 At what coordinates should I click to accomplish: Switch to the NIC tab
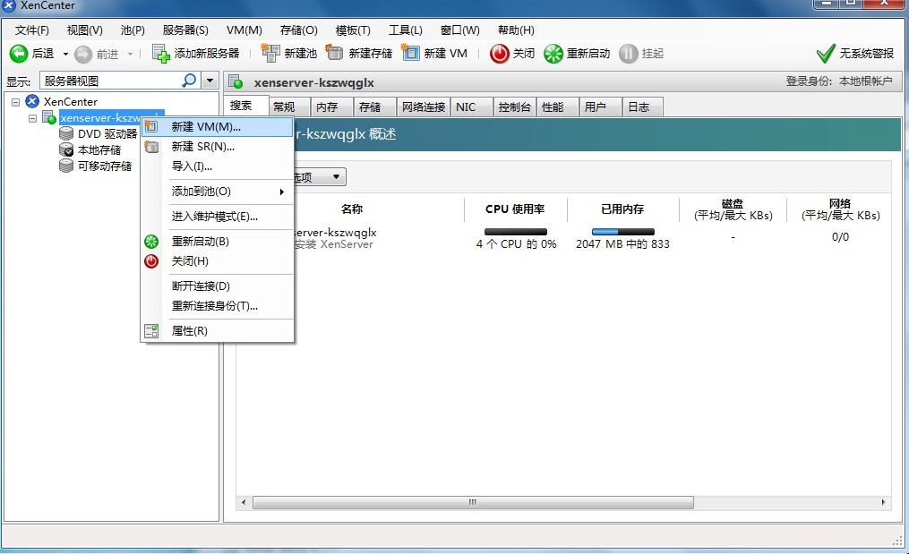click(472, 107)
